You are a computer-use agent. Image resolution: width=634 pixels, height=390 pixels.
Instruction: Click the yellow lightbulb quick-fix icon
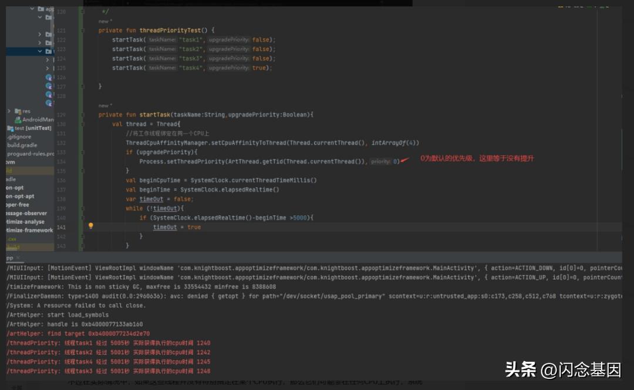[90, 226]
